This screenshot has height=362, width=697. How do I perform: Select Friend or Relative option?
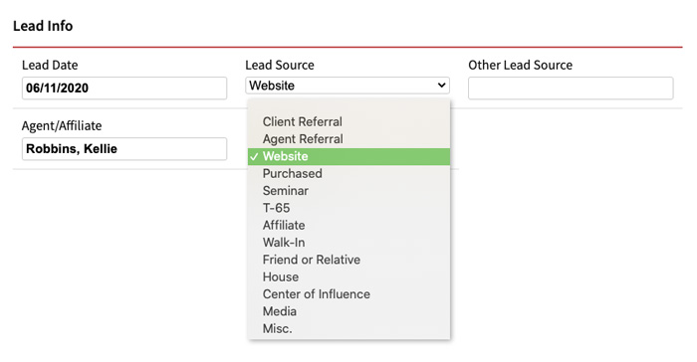coord(348,260)
